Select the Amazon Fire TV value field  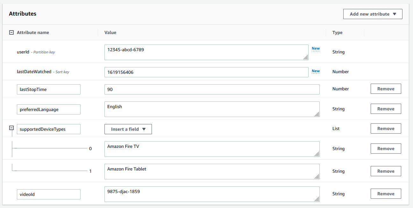pyautogui.click(x=212, y=148)
